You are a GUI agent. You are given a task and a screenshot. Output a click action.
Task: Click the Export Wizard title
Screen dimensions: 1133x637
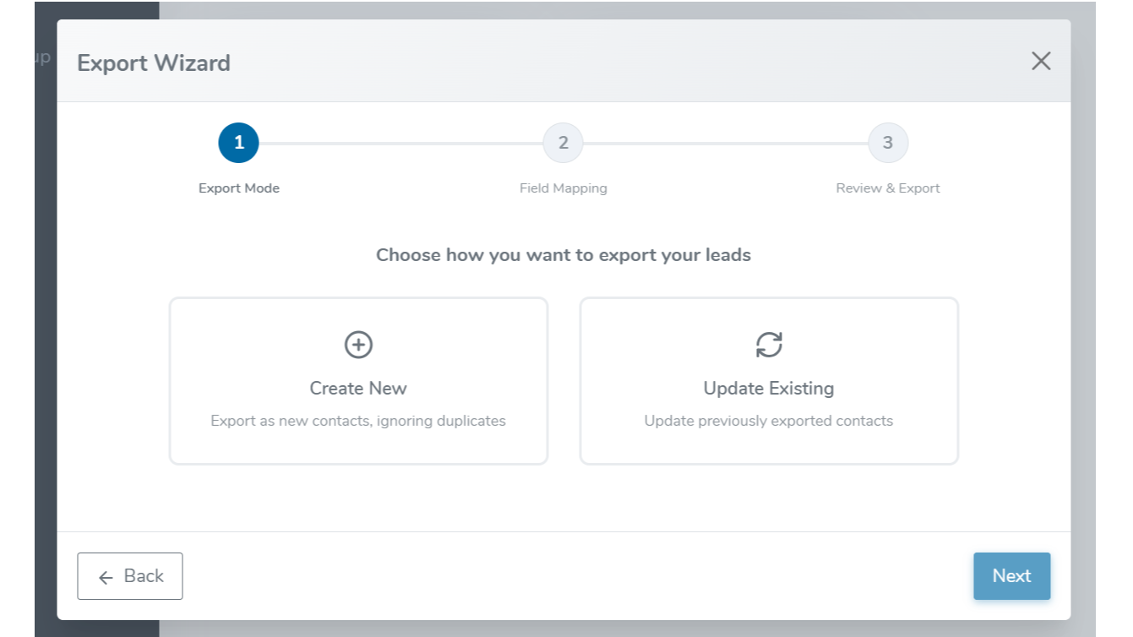click(x=153, y=63)
